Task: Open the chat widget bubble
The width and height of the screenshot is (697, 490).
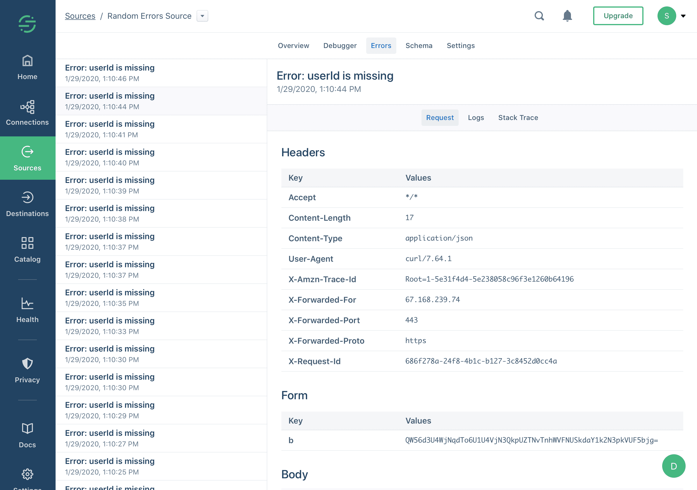Action: click(x=673, y=466)
